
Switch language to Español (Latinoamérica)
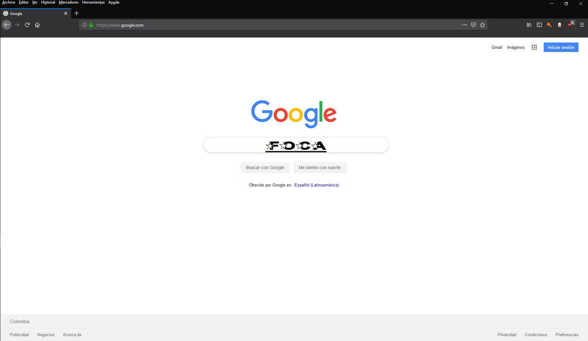(x=317, y=185)
